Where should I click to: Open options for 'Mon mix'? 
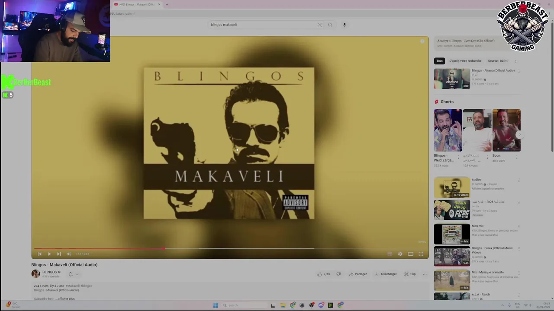(519, 226)
